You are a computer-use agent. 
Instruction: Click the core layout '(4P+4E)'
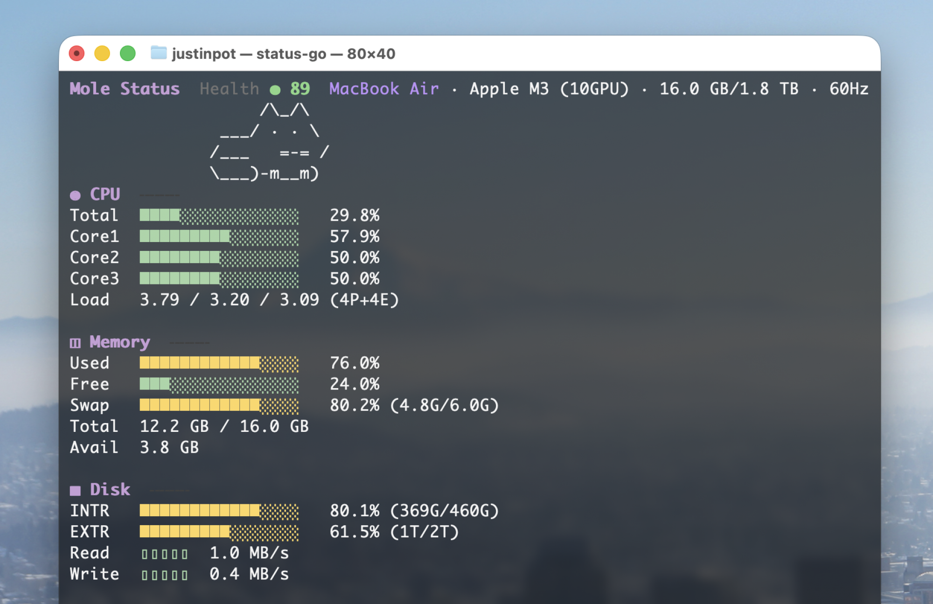pos(364,300)
